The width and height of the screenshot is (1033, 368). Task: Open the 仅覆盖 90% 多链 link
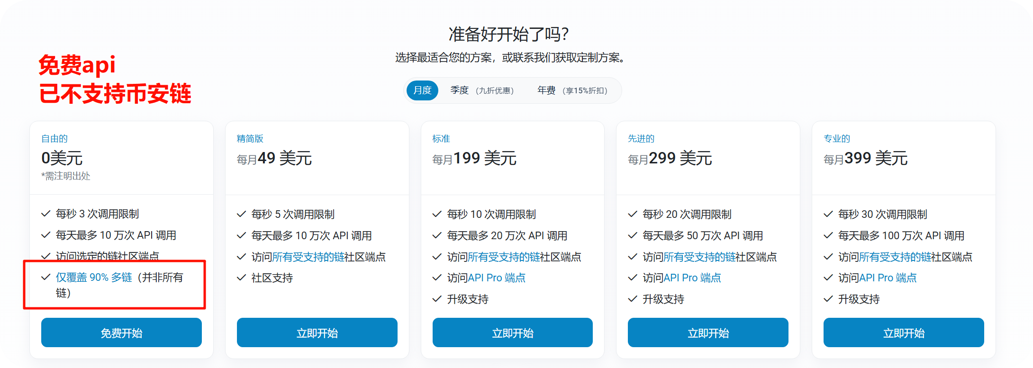point(94,278)
